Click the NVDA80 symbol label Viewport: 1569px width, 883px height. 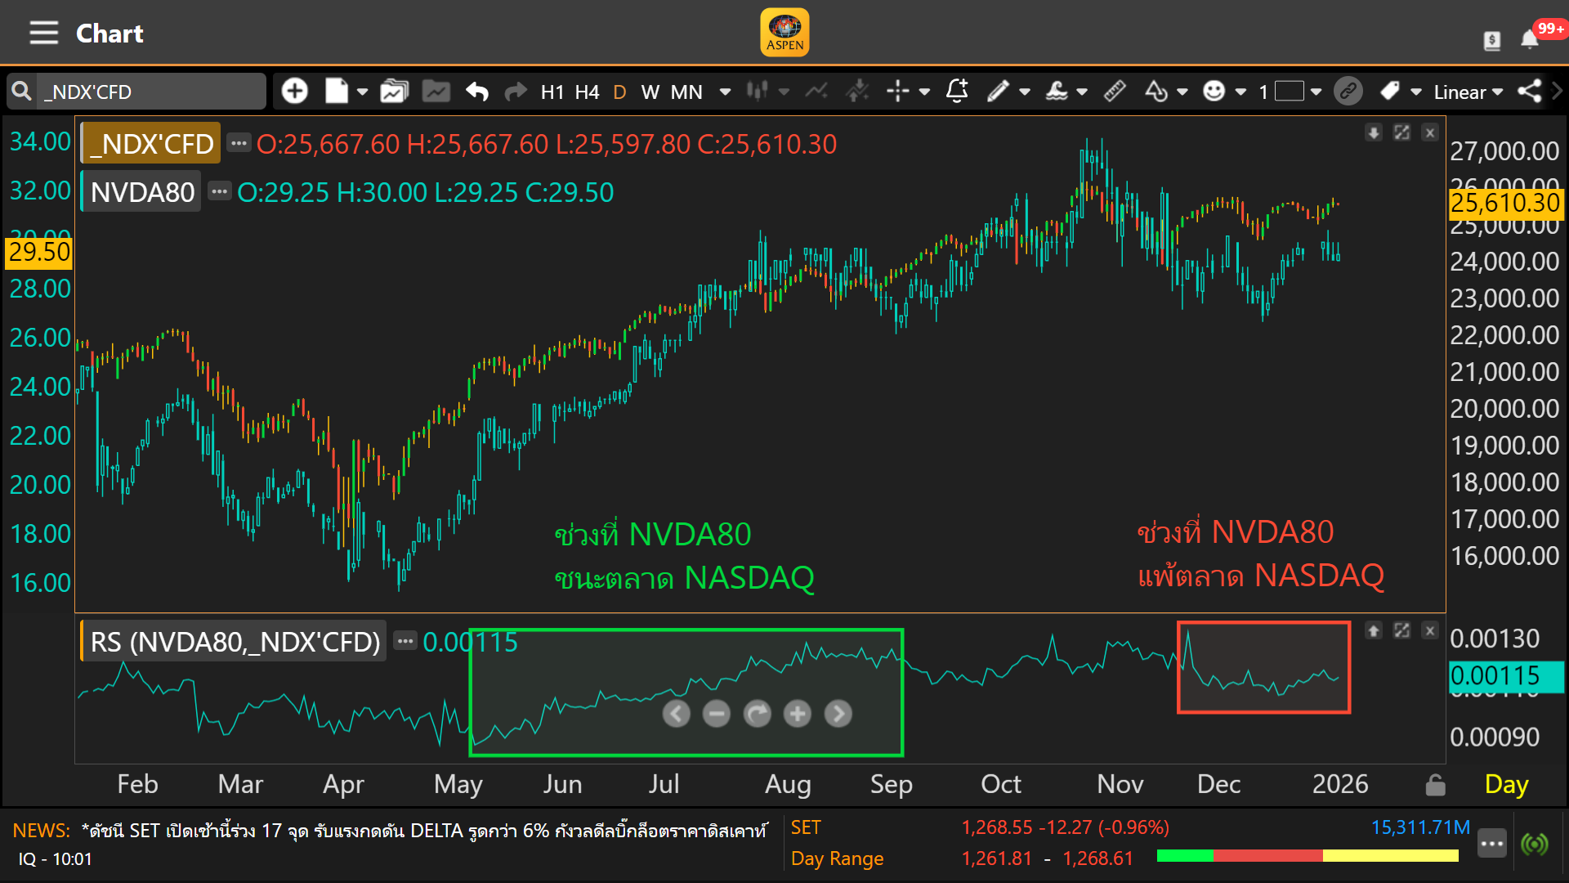[142, 192]
